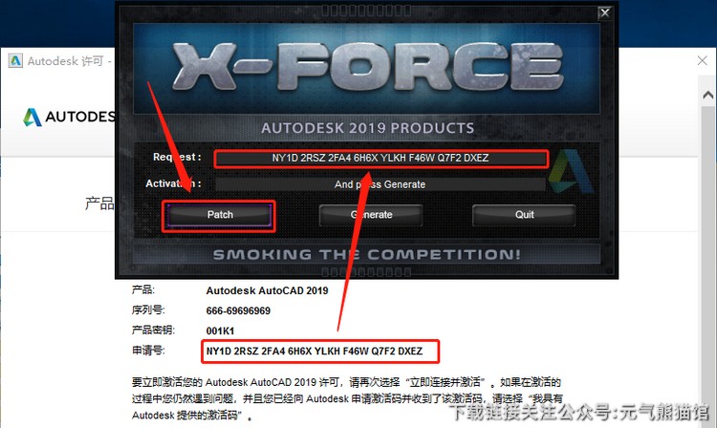Click the Request label in the keygen

[177, 157]
